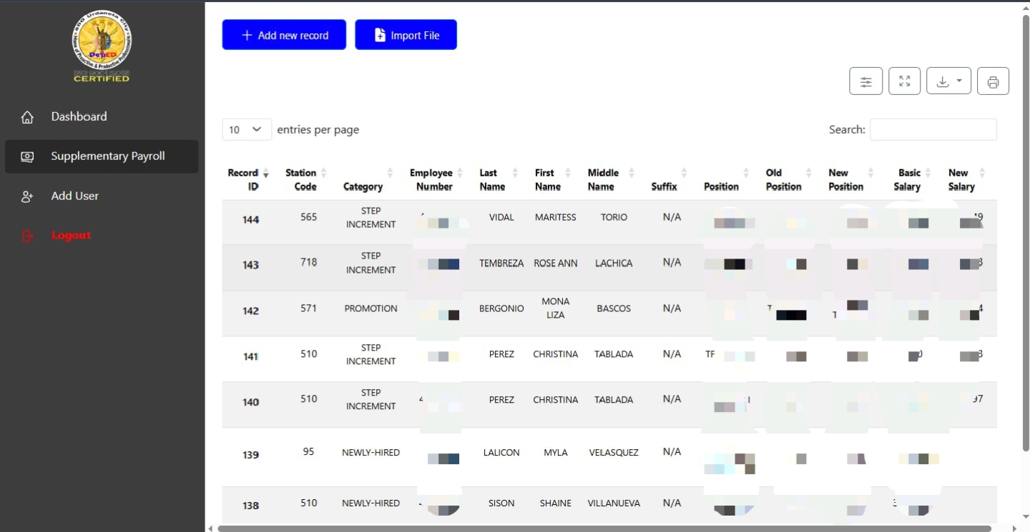Toggle fullscreen table view icon
The image size is (1030, 532).
point(904,81)
